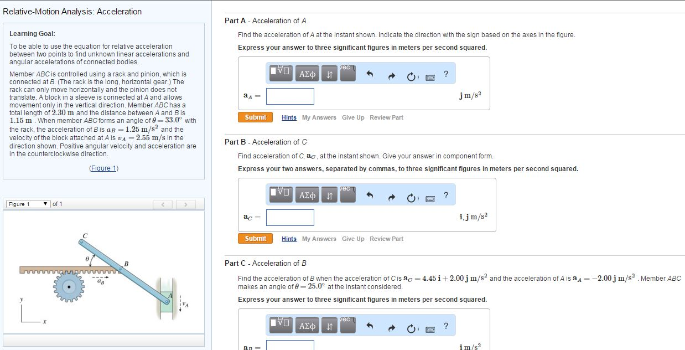This screenshot has width=685, height=350.
Task: Focus the aC answer input field
Action: 290,218
